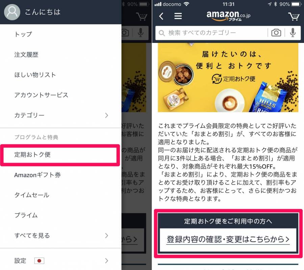
Task: Tap the 定期おトク便 yellow banner image
Action: click(228, 78)
